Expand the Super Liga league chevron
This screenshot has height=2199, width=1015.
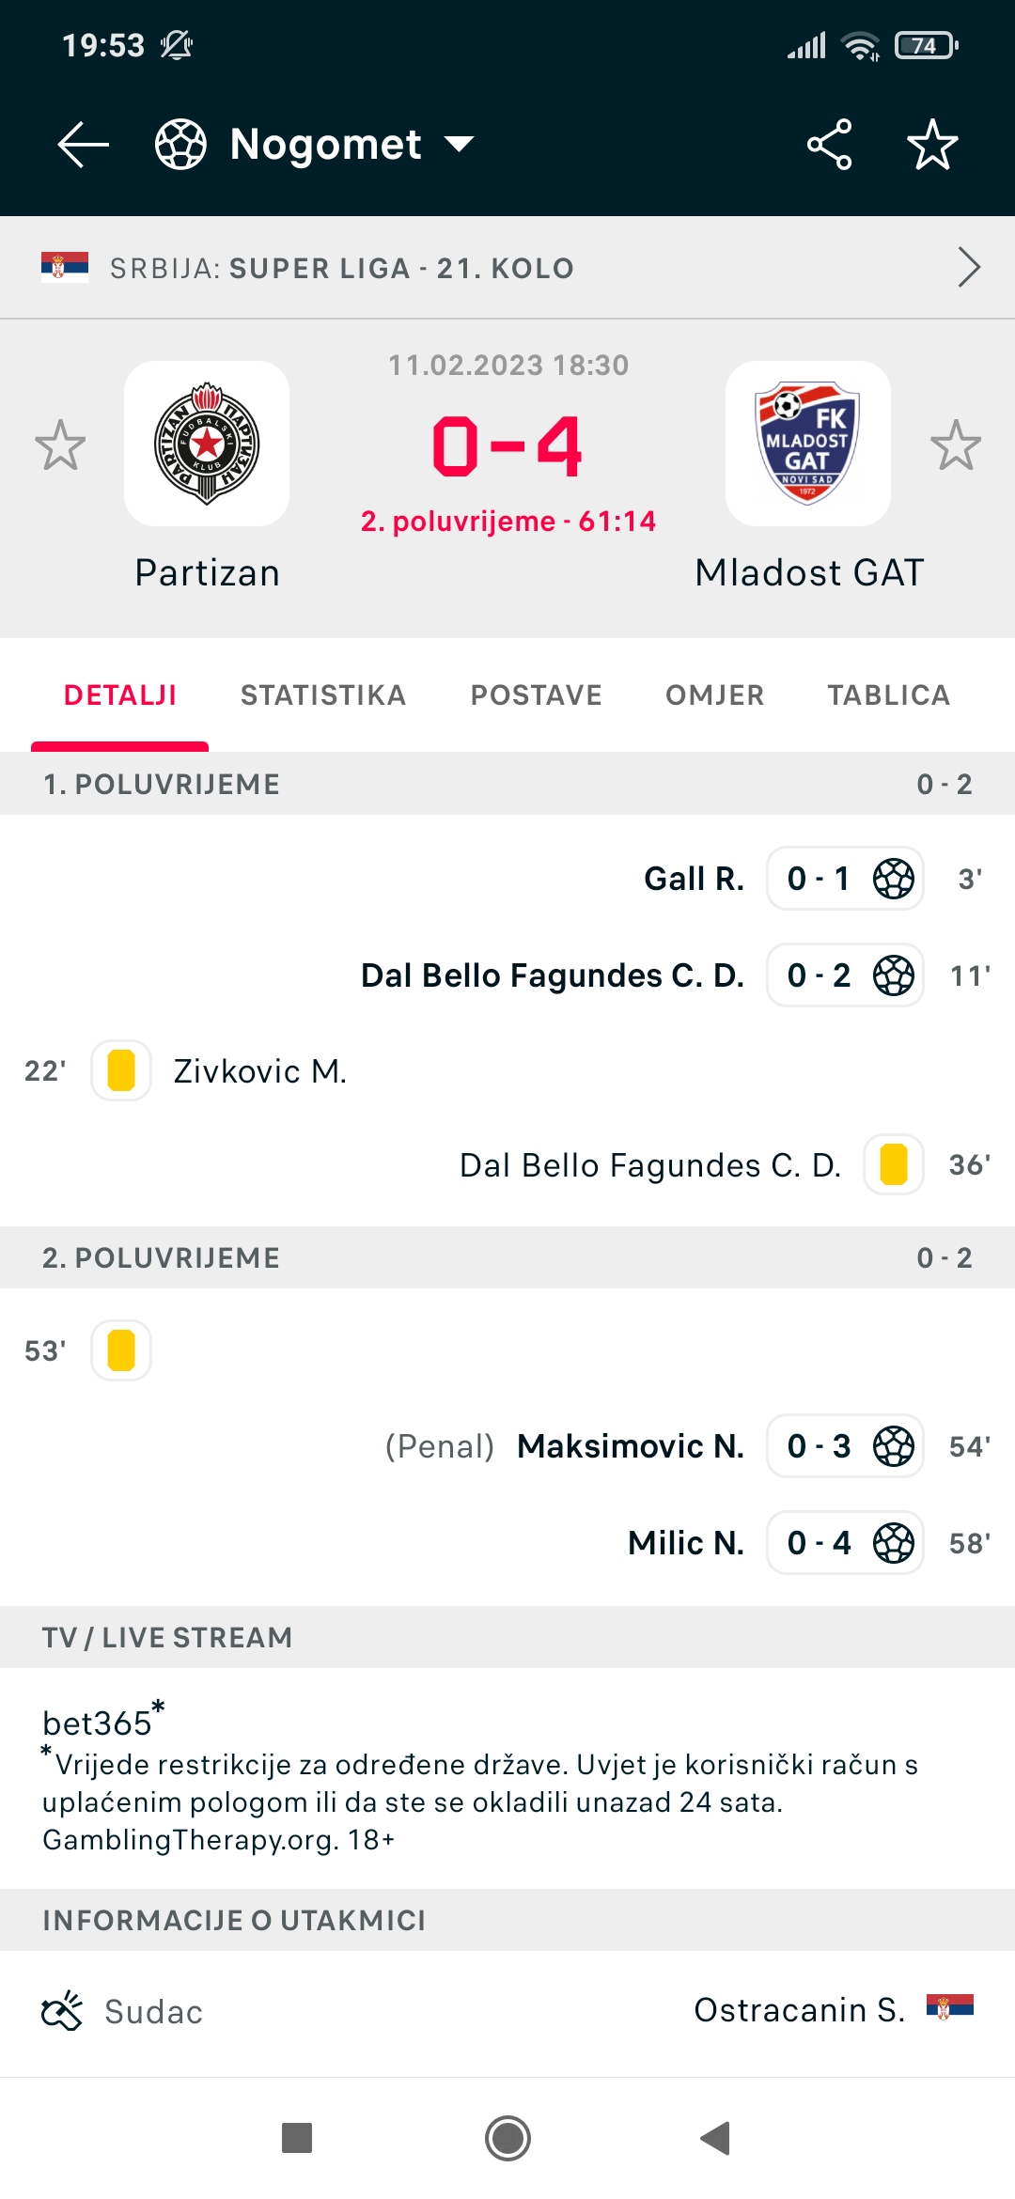969,267
